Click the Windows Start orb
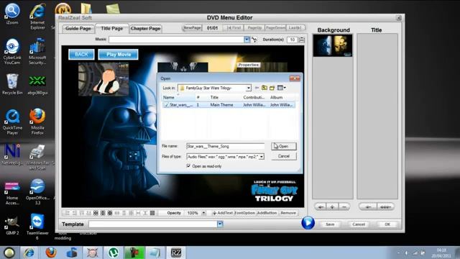The width and height of the screenshot is (460, 259). click(9, 253)
